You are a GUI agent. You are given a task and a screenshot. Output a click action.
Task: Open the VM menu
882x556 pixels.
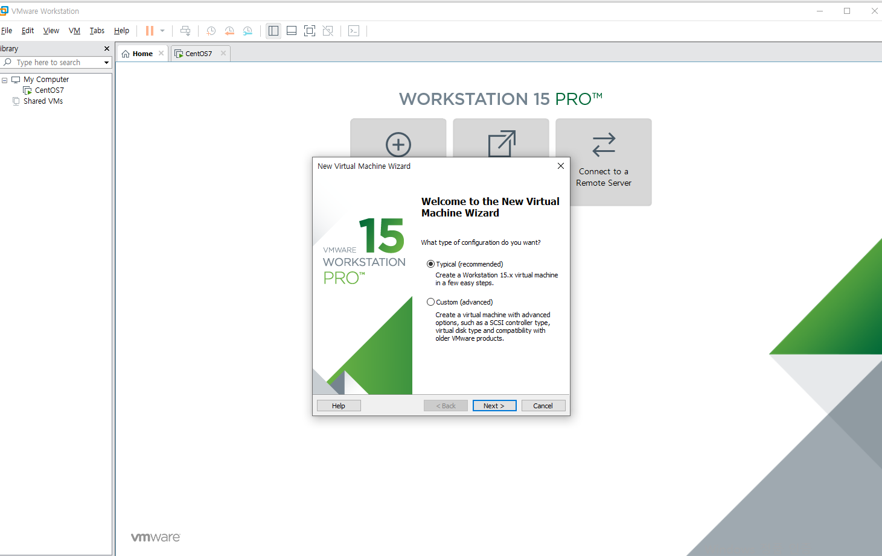[x=74, y=31]
